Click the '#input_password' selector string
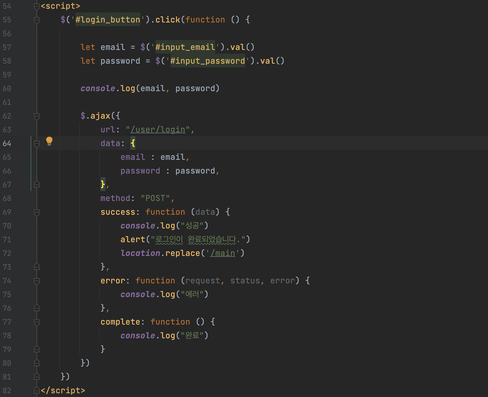 tap(207, 61)
